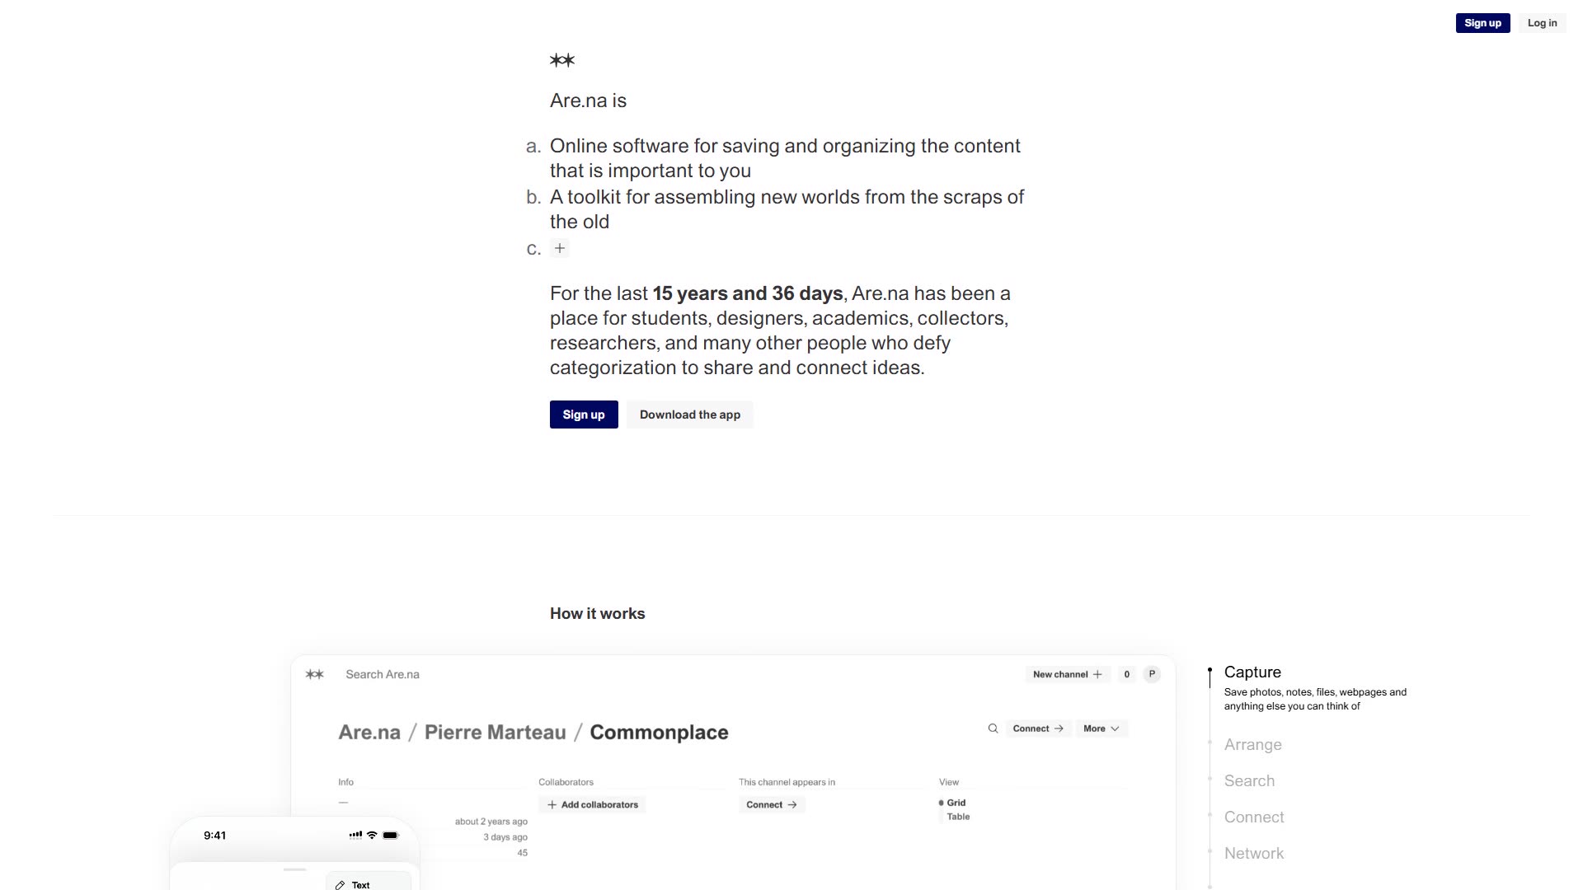Click the New channel plus button
Viewport: 1583px width, 890px height.
[x=1067, y=674]
